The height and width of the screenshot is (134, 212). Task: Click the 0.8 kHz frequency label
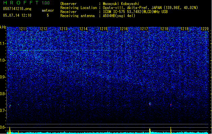coord(3,94)
